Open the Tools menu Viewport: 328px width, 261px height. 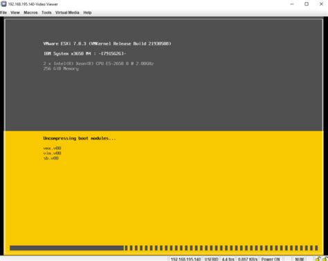[46, 12]
